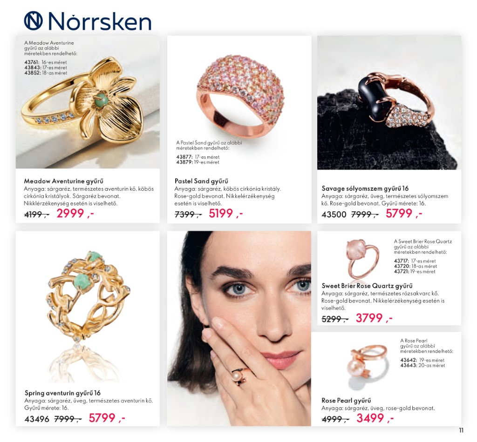Select product code 43496 for Spring ring
The height and width of the screenshot is (442, 477).
point(36,419)
